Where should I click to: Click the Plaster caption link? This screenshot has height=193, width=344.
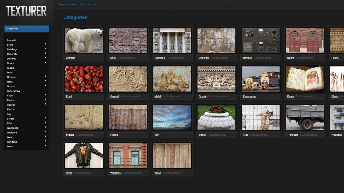[70, 135]
